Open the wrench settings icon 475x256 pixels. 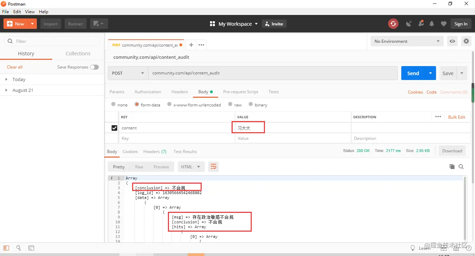click(421, 24)
